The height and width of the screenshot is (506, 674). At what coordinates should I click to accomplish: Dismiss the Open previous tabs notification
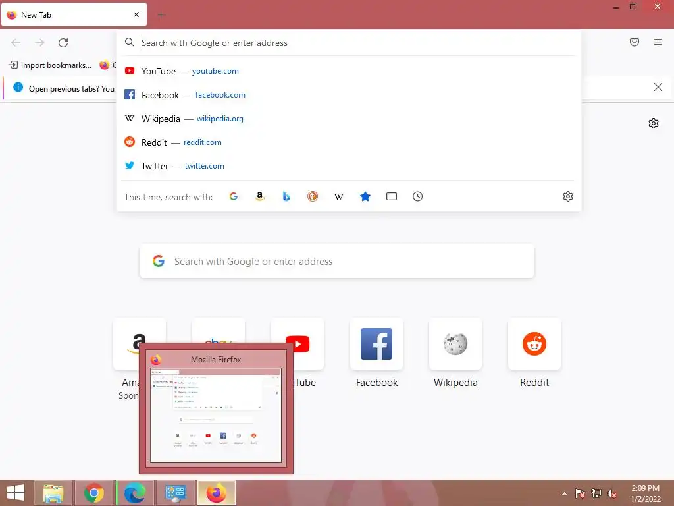click(658, 88)
